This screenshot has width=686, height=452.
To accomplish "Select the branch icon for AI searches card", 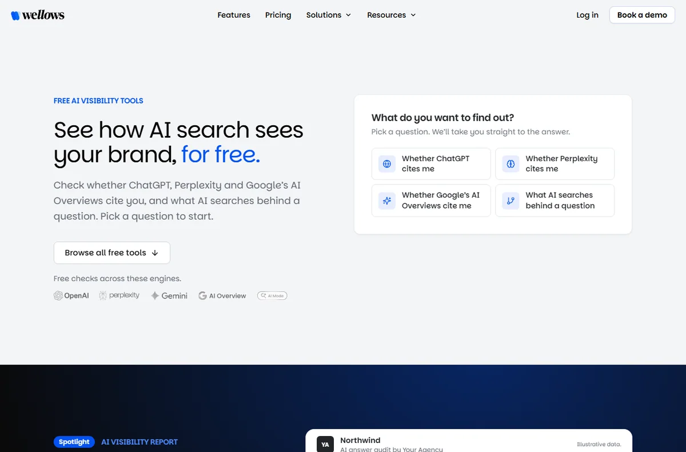I will click(x=510, y=201).
